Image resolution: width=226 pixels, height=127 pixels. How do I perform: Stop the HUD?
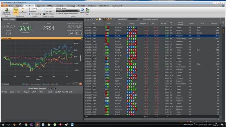click(x=47, y=11)
